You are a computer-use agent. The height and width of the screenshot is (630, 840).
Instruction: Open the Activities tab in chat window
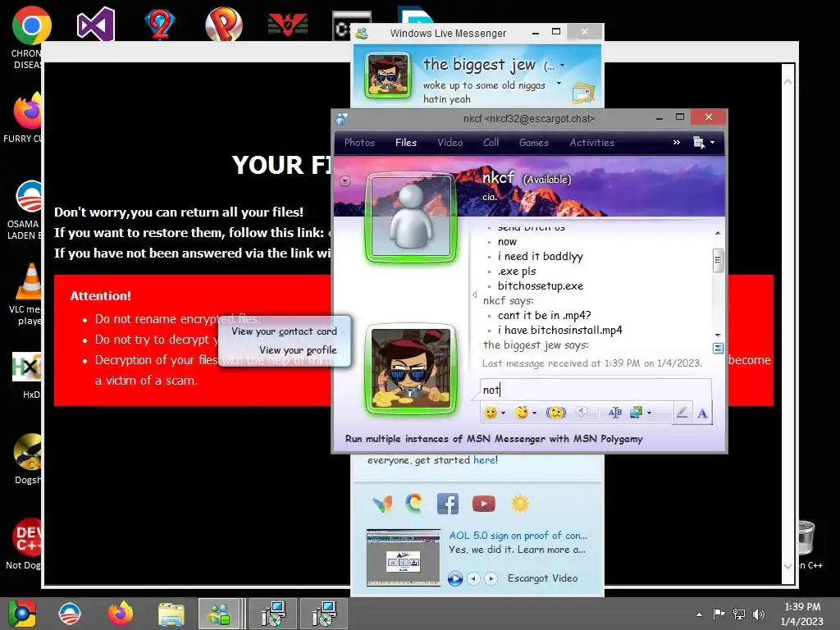(591, 143)
